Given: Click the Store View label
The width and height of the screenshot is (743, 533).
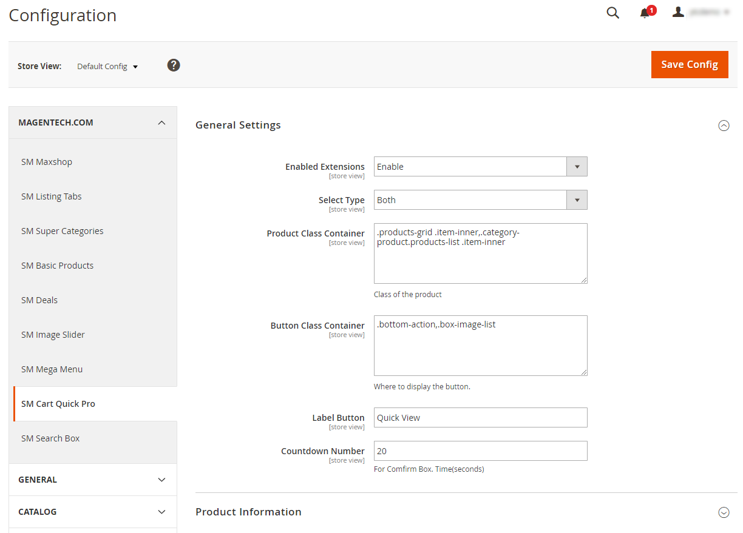Looking at the screenshot, I should [39, 66].
